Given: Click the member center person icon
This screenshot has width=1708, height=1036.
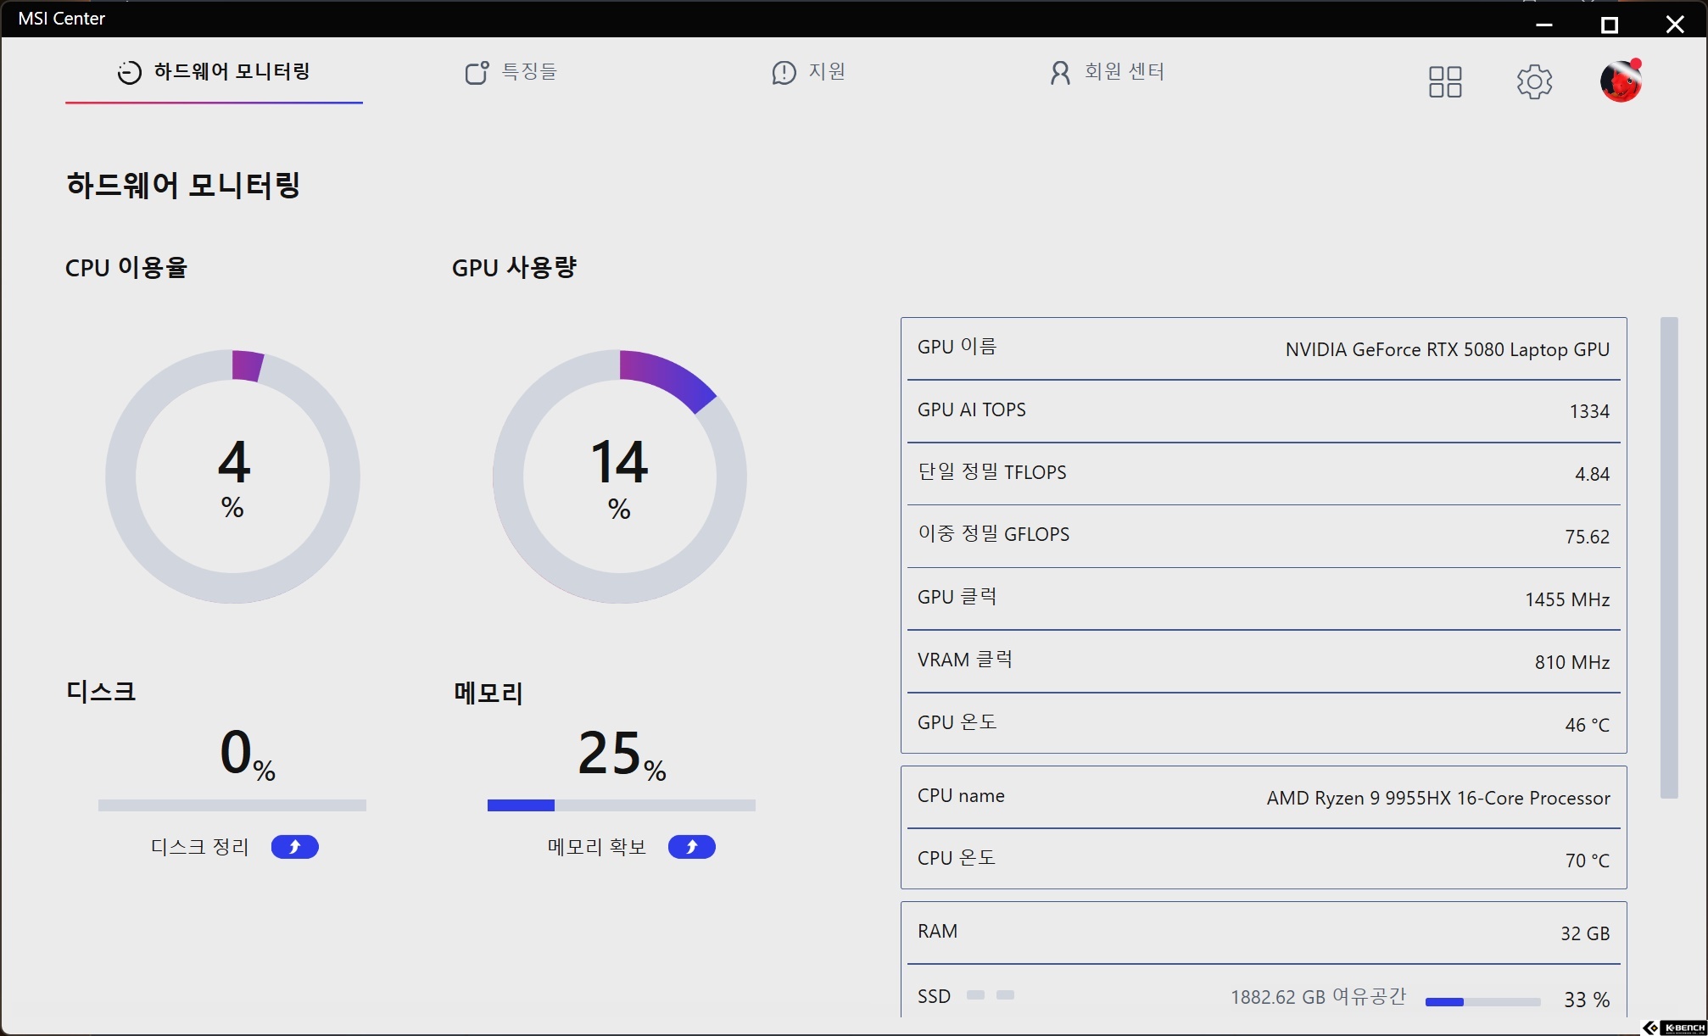Looking at the screenshot, I should [1059, 73].
